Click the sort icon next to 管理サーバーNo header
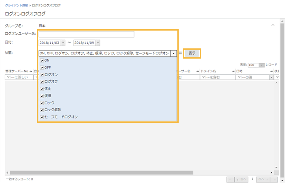 click(x=31, y=71)
